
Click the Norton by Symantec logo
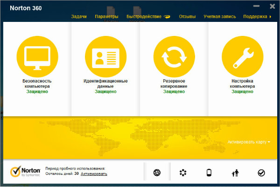point(22,172)
